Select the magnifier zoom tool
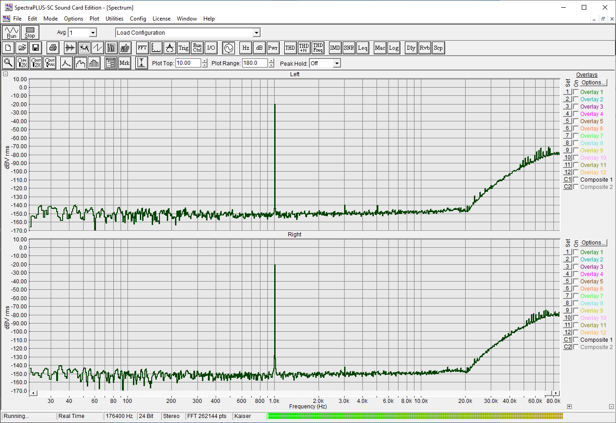The width and height of the screenshot is (616, 423). [x=8, y=63]
